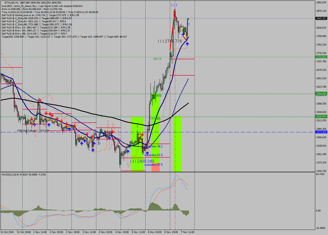Click the Point A:2769.696 info line

tap(32, 9)
